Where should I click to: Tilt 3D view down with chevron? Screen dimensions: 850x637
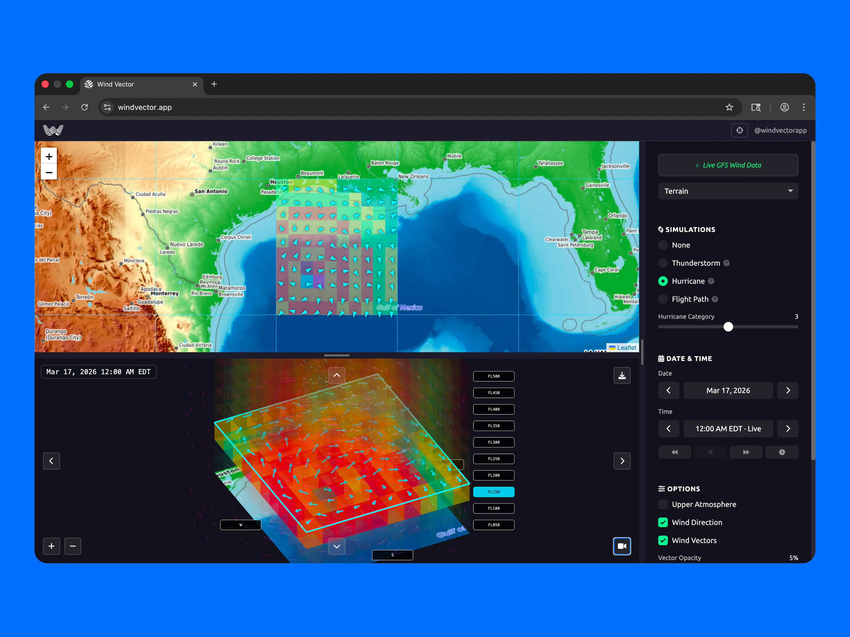(337, 546)
